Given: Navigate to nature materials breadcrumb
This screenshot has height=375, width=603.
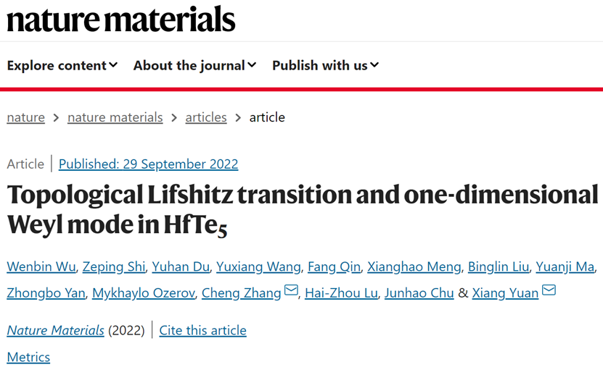Looking at the screenshot, I should pyautogui.click(x=115, y=117).
